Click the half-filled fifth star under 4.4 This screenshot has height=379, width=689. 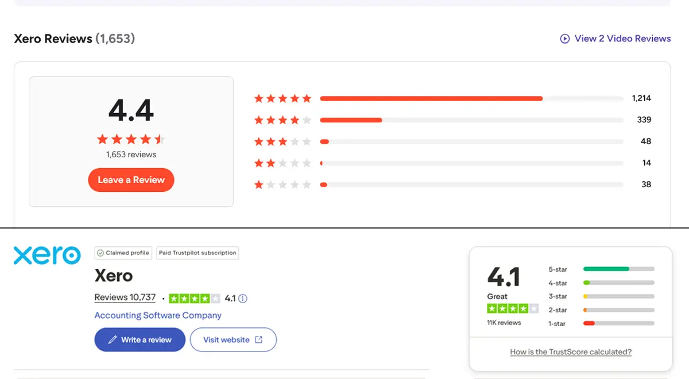158,138
